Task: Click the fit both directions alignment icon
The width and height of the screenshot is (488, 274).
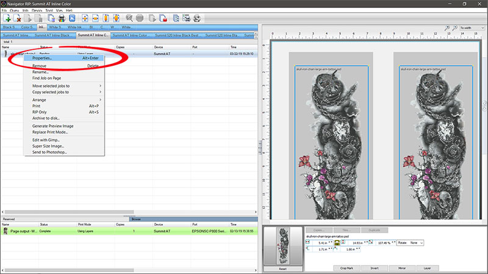Action: pos(117,18)
